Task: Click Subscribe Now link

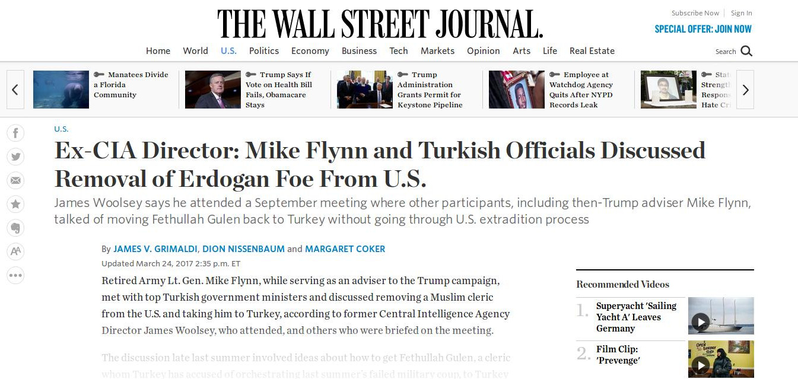Action: 695,13
